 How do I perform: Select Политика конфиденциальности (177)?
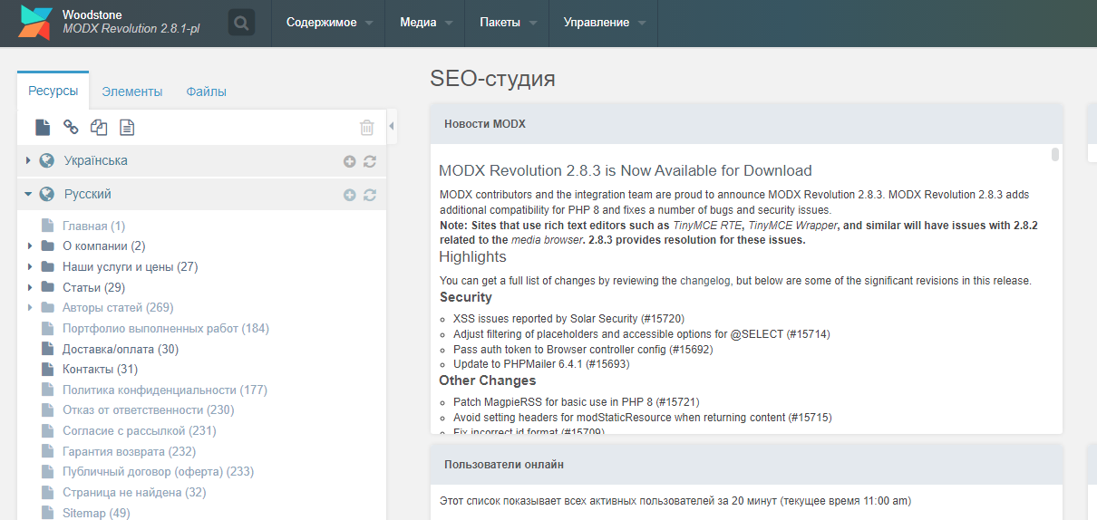165,390
